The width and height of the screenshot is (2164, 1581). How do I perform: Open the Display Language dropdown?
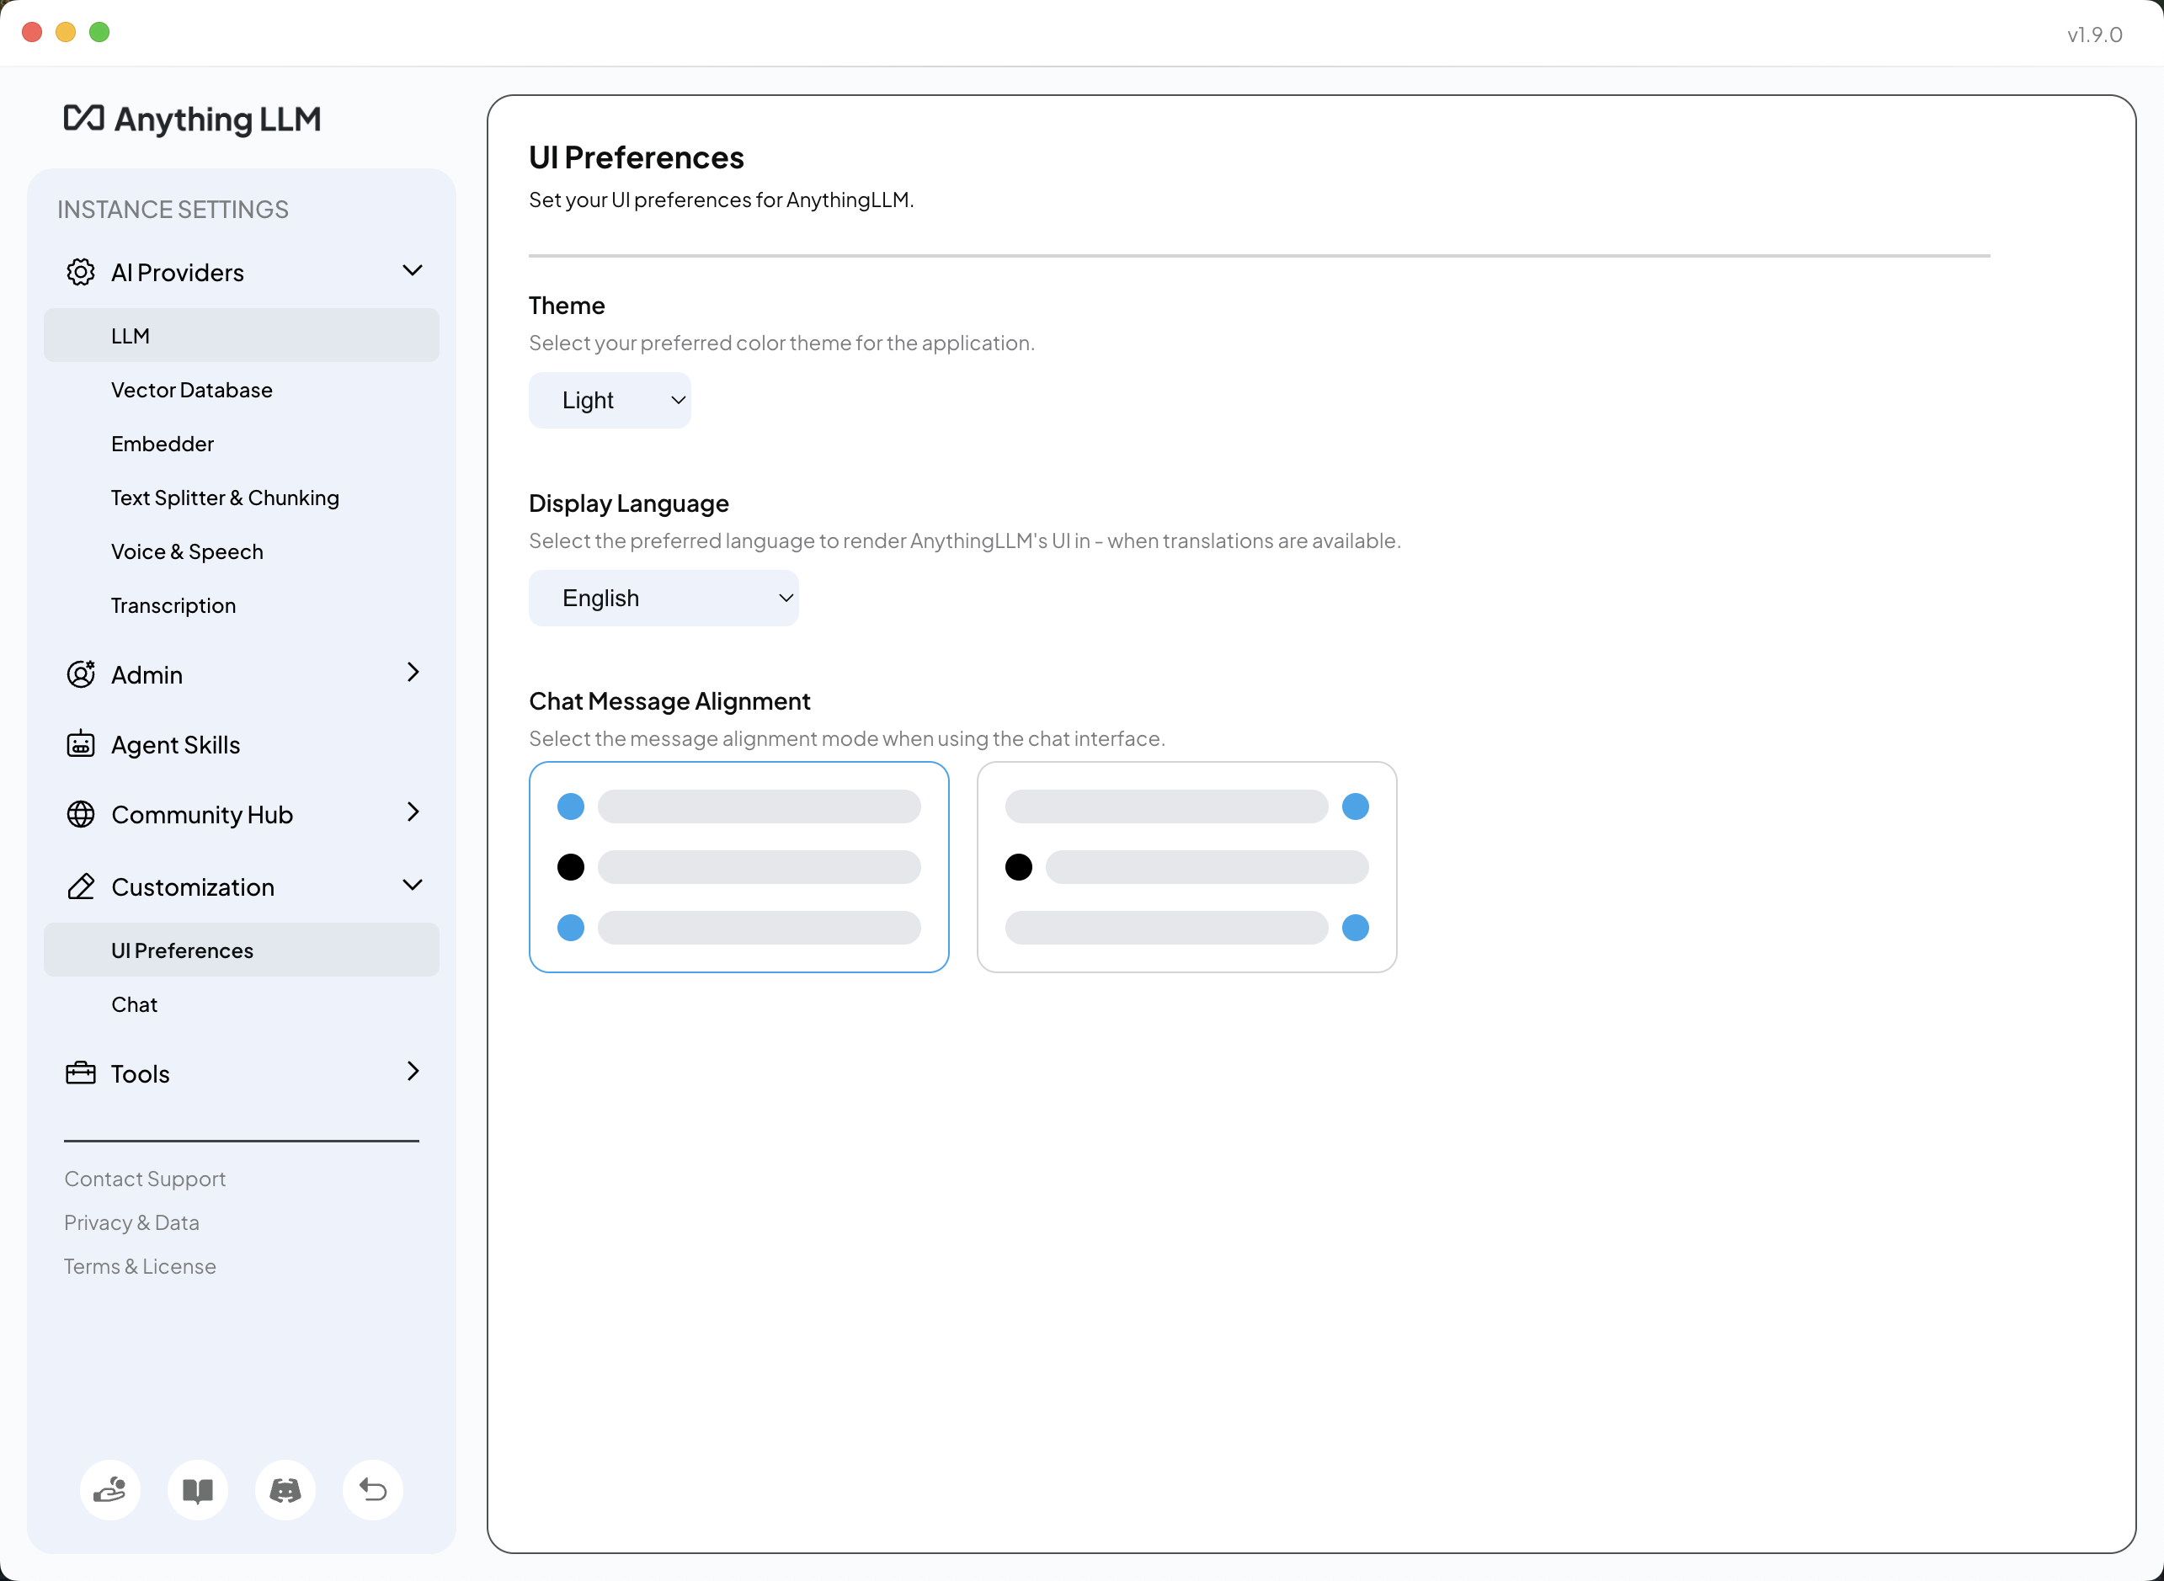pos(664,599)
